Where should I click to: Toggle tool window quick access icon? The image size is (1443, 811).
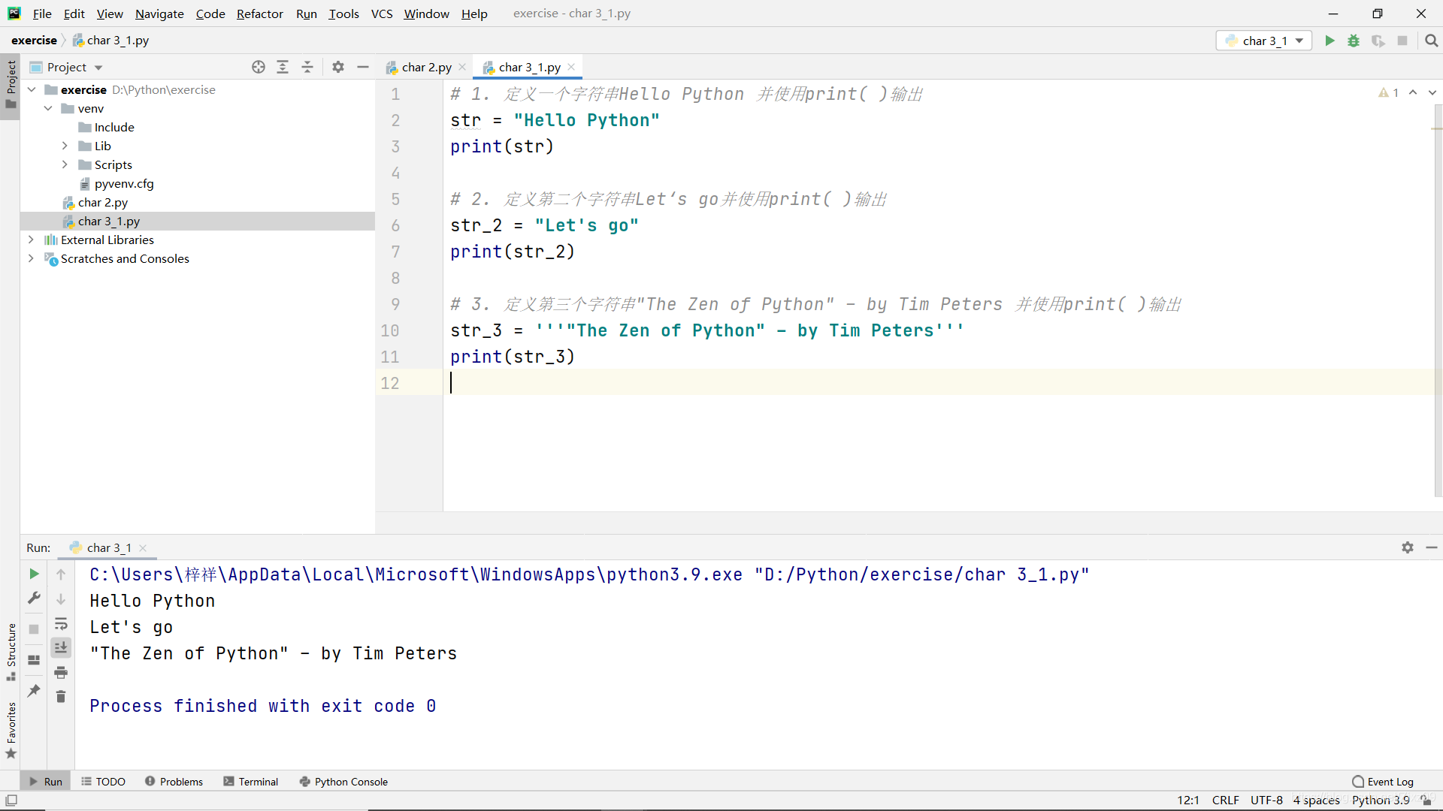(11, 800)
